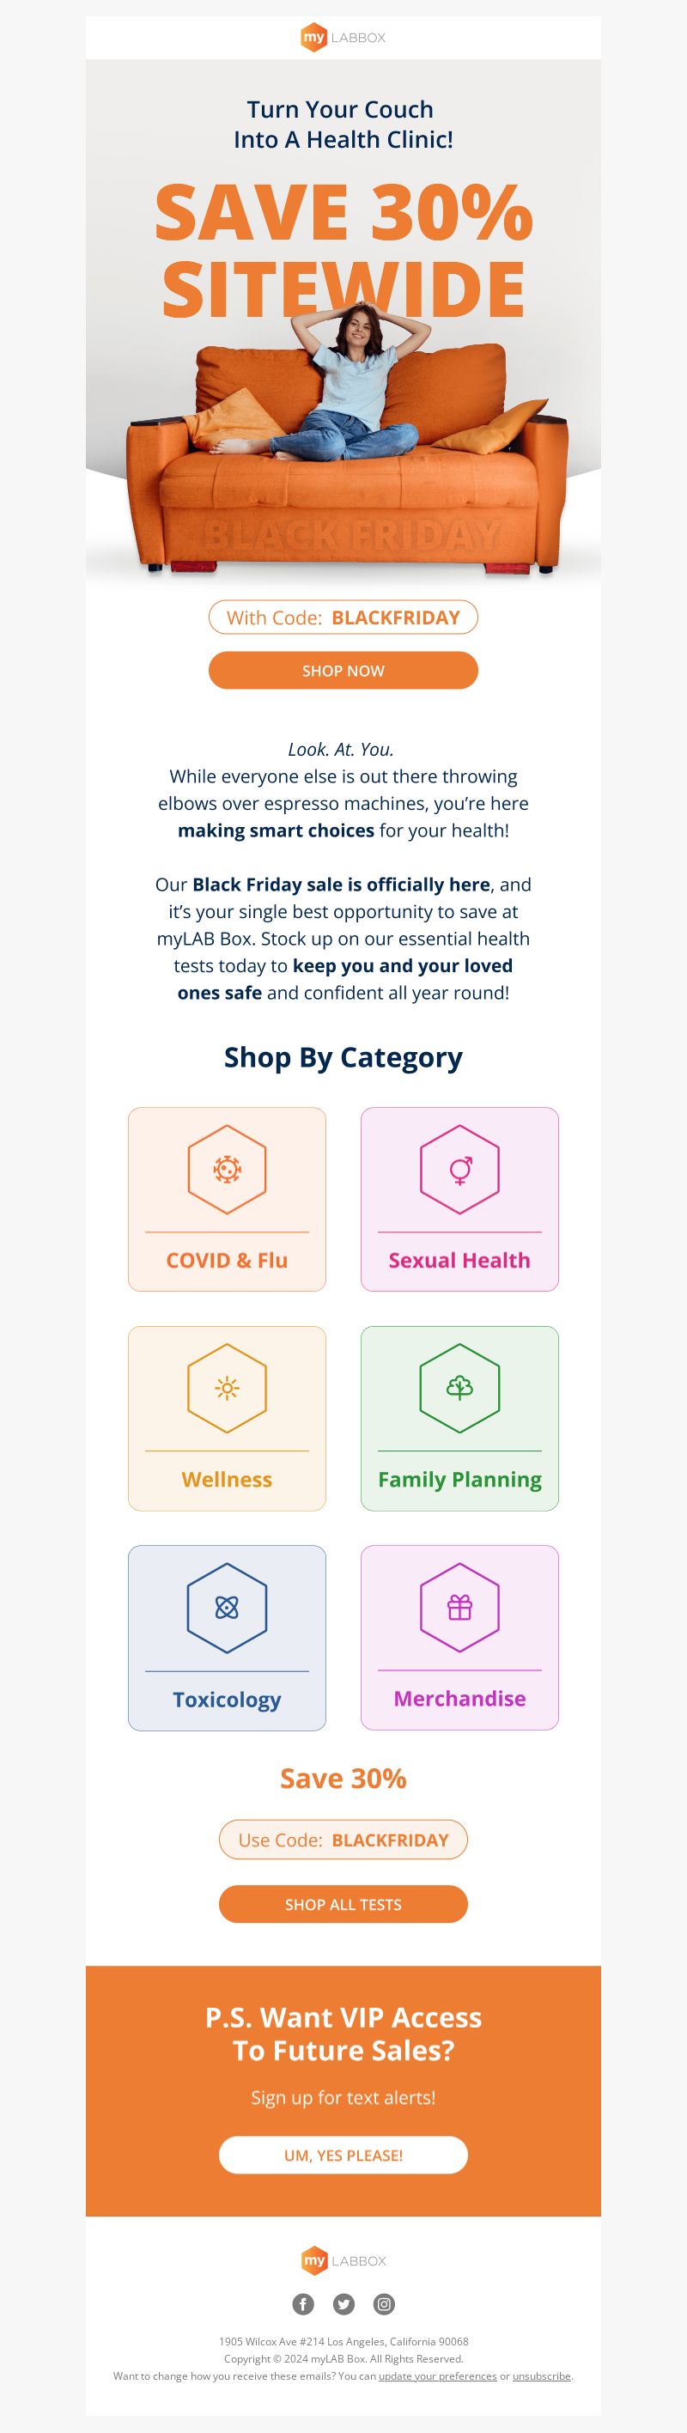Click the SHOP NOW button
The height and width of the screenshot is (2433, 687).
(343, 671)
